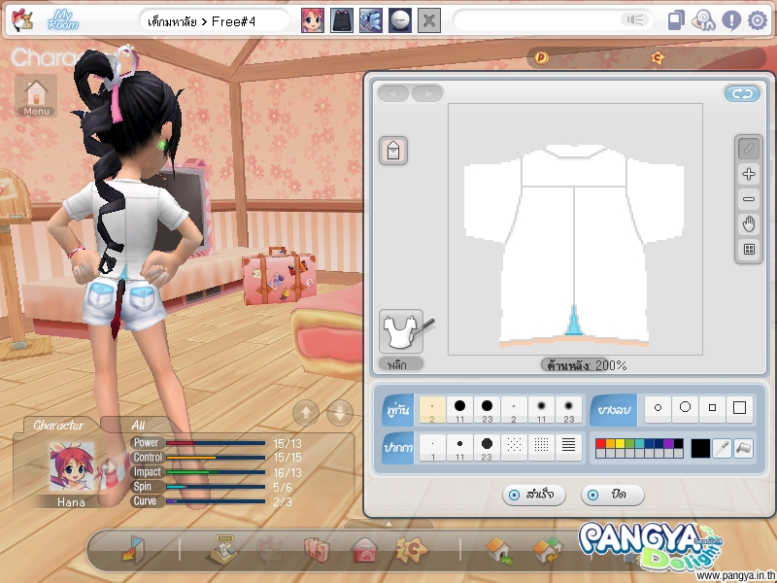
Task: Switch to the All stats tab
Action: pyautogui.click(x=138, y=425)
